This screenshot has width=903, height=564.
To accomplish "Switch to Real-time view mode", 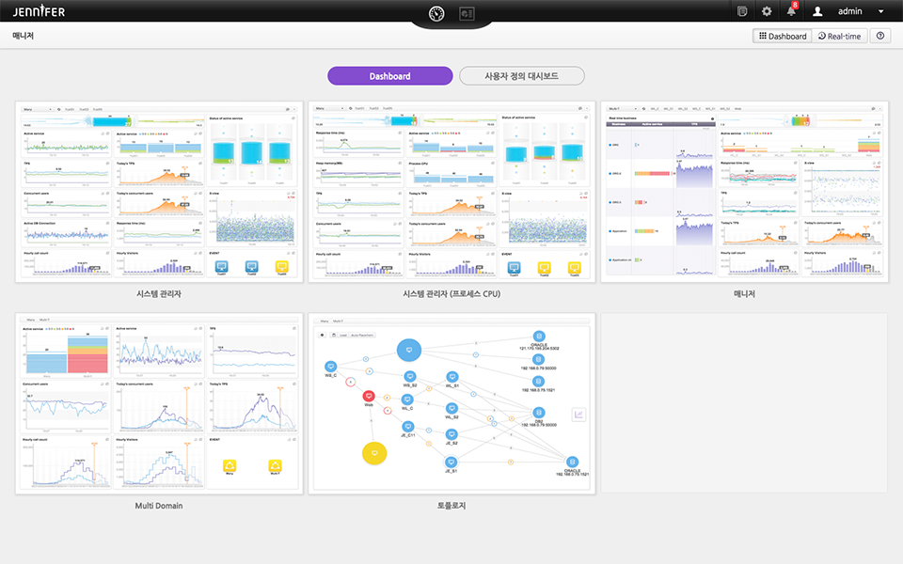I will coord(840,36).
